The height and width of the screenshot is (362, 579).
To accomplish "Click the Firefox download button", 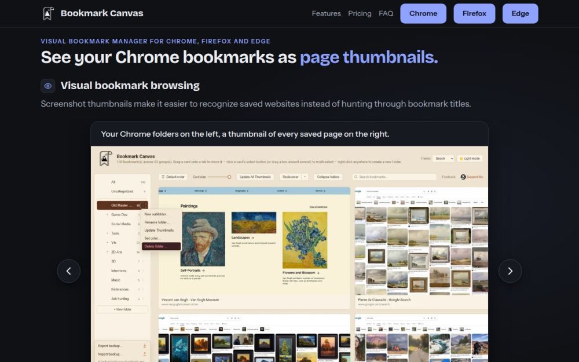I will tap(474, 14).
